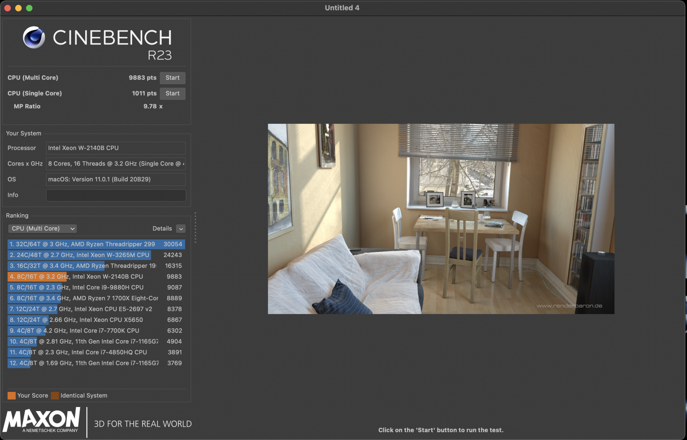Click the green fullscreen window button
Screen dimensions: 687x440
click(29, 8)
